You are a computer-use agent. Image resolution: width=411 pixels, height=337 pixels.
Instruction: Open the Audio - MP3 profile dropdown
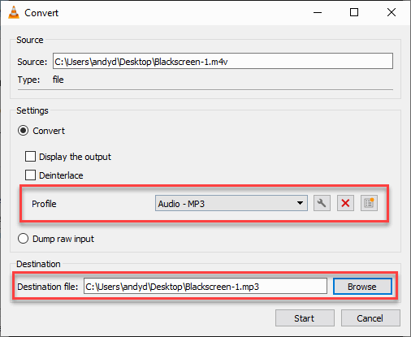tap(231, 203)
